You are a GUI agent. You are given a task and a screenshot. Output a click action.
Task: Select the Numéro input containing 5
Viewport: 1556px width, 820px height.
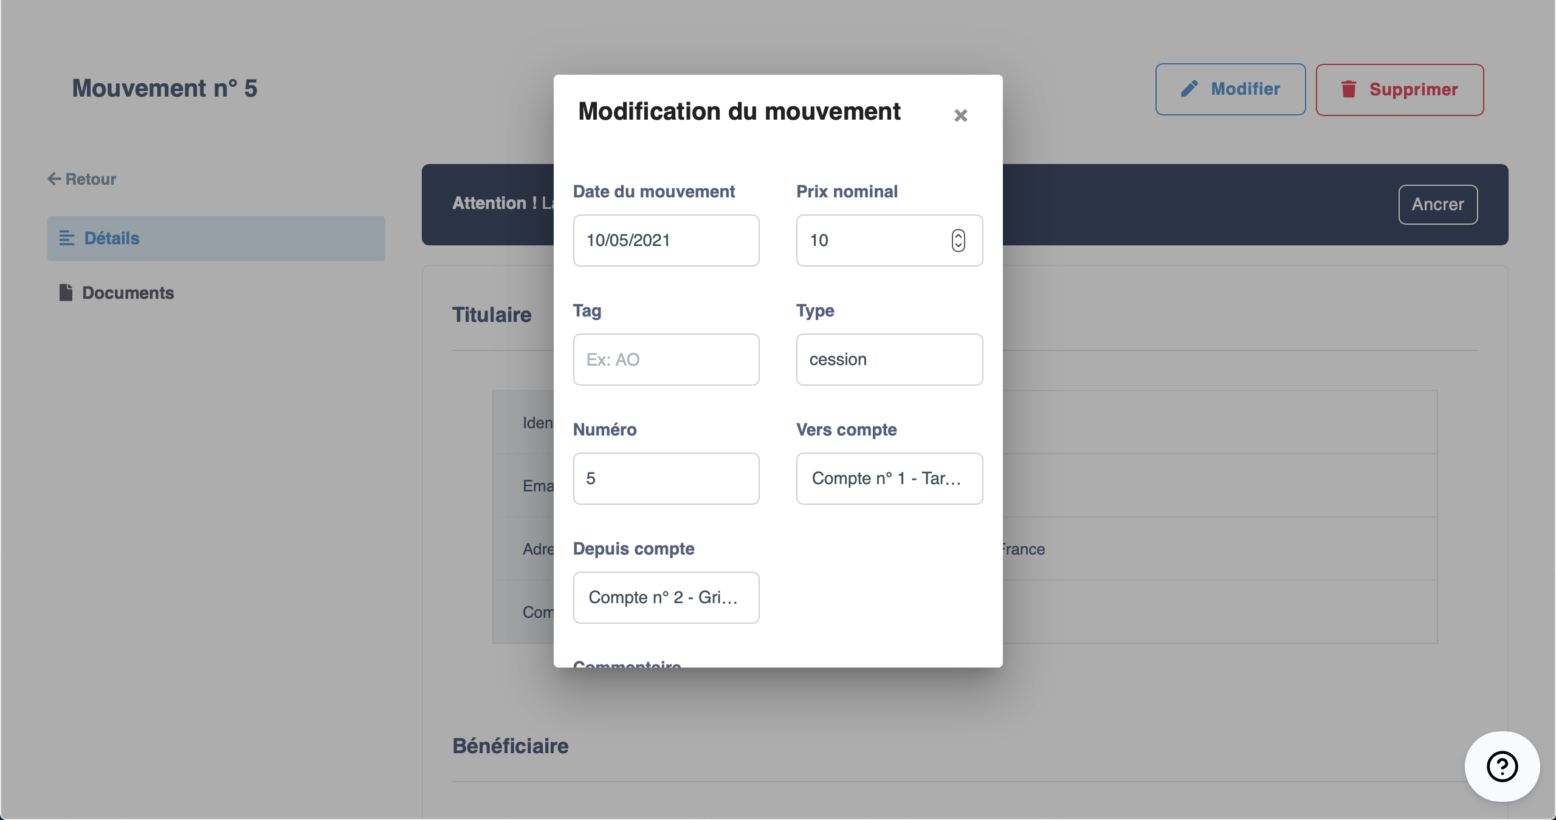tap(666, 478)
